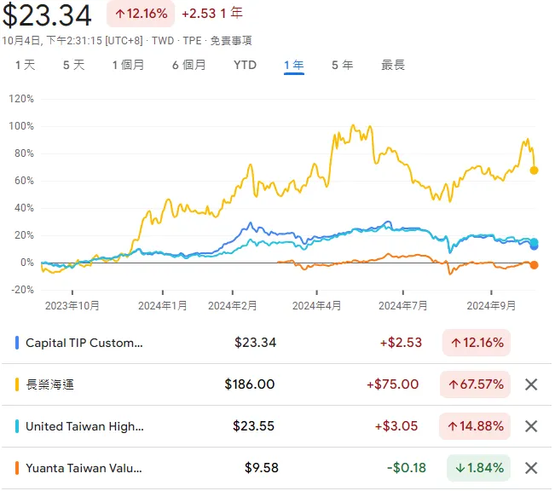Image resolution: width=555 pixels, height=491 pixels.
Task: Open United Taiwan High stock row
Action: [x=276, y=426]
